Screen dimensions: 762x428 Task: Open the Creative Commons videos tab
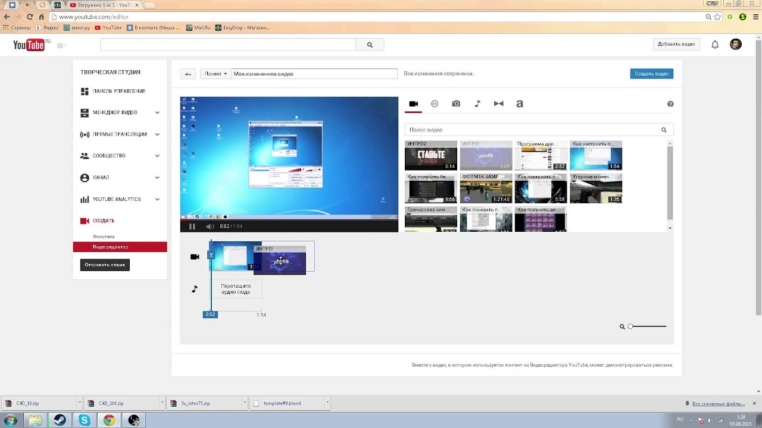tap(435, 103)
